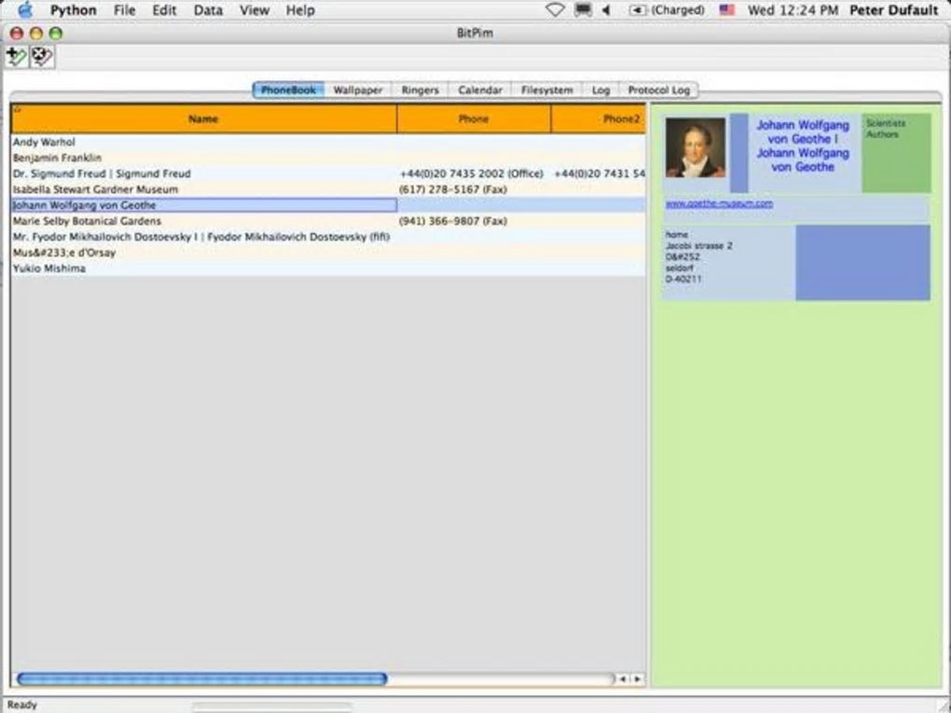Click the home address Jacobi strasse 2
The height and width of the screenshot is (713, 951).
pos(698,245)
